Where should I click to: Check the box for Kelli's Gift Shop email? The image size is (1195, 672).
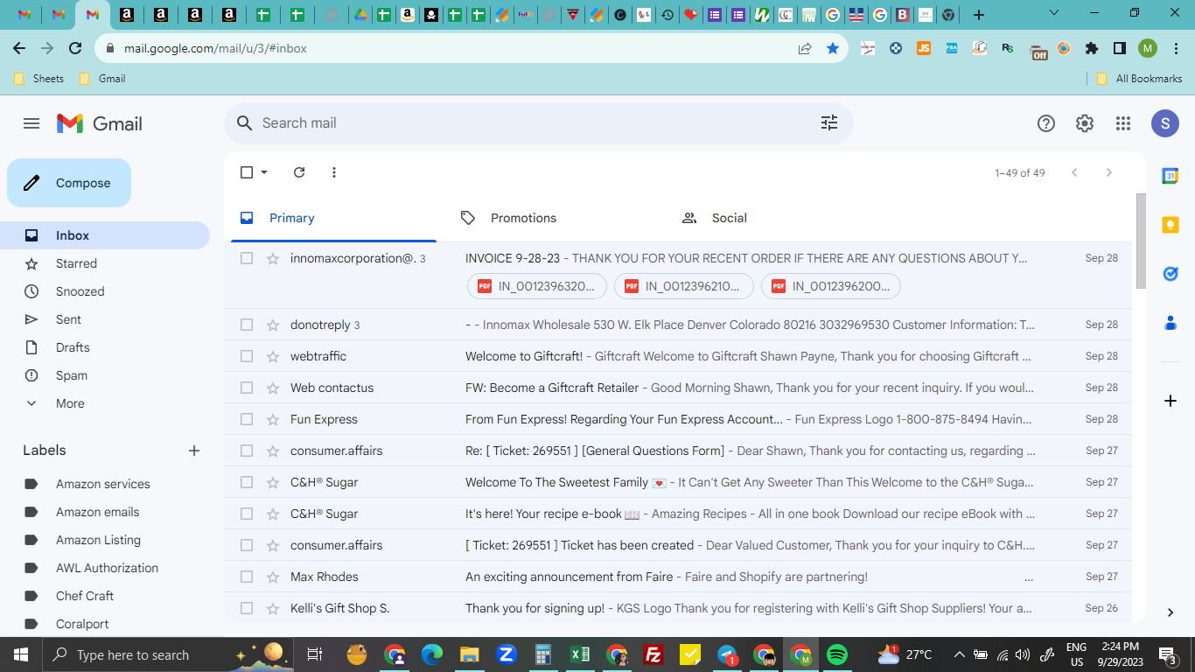click(x=247, y=608)
